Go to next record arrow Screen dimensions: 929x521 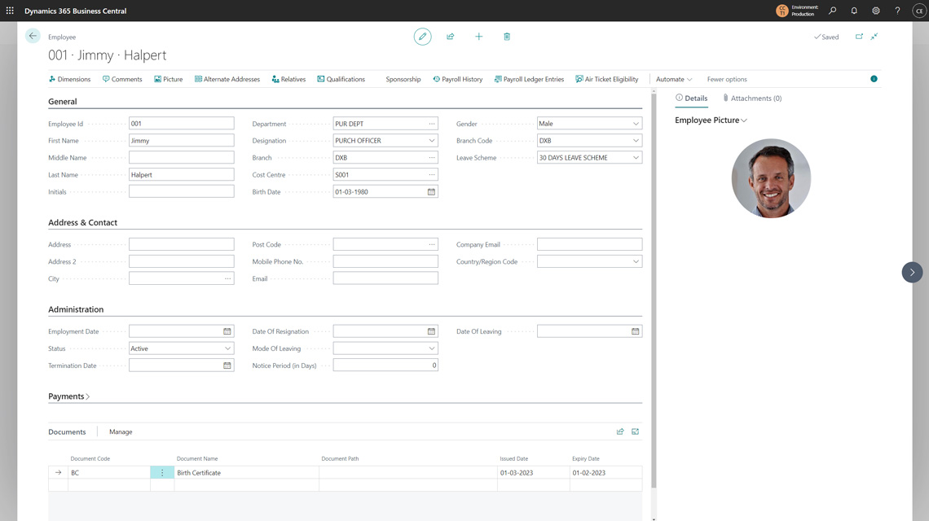[x=913, y=273]
